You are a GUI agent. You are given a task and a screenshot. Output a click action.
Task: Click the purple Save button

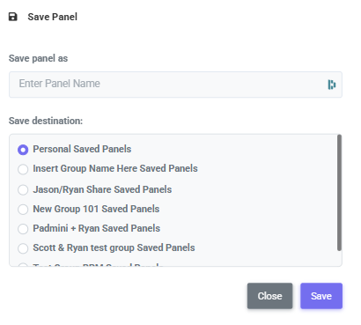(x=321, y=296)
